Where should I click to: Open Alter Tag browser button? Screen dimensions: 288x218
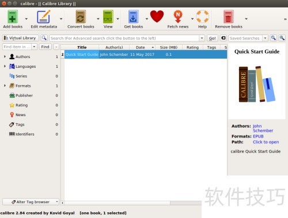click(31, 202)
